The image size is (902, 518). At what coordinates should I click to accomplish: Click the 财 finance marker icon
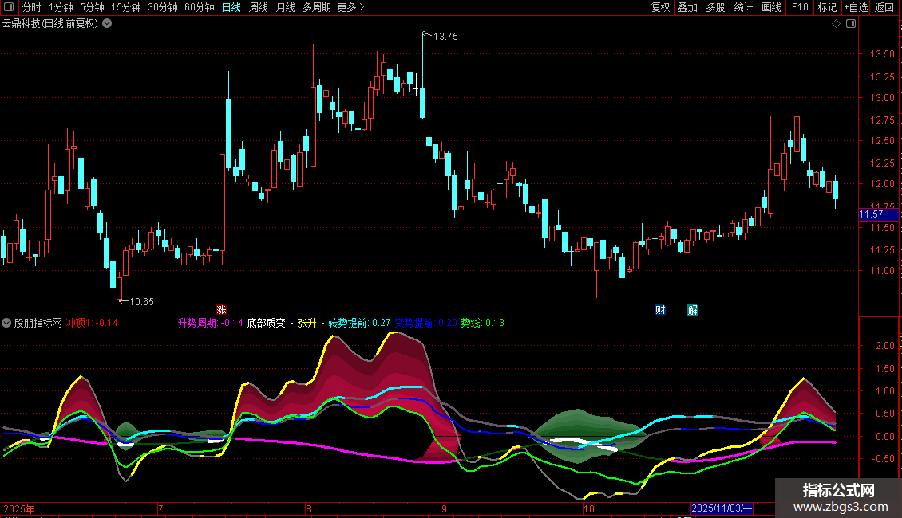660,309
